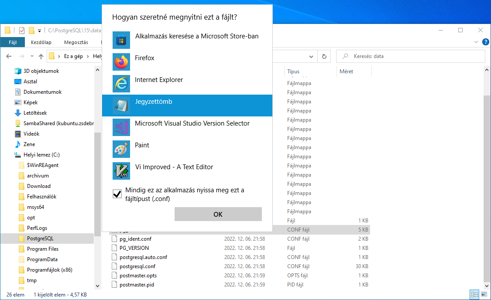Image resolution: width=491 pixels, height=300 pixels.
Task: Click the help question mark icon
Action: point(486,42)
